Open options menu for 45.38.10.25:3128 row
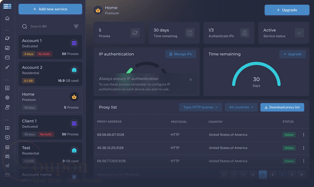Viewport: 314px width, 187px height. pyautogui.click(x=303, y=148)
